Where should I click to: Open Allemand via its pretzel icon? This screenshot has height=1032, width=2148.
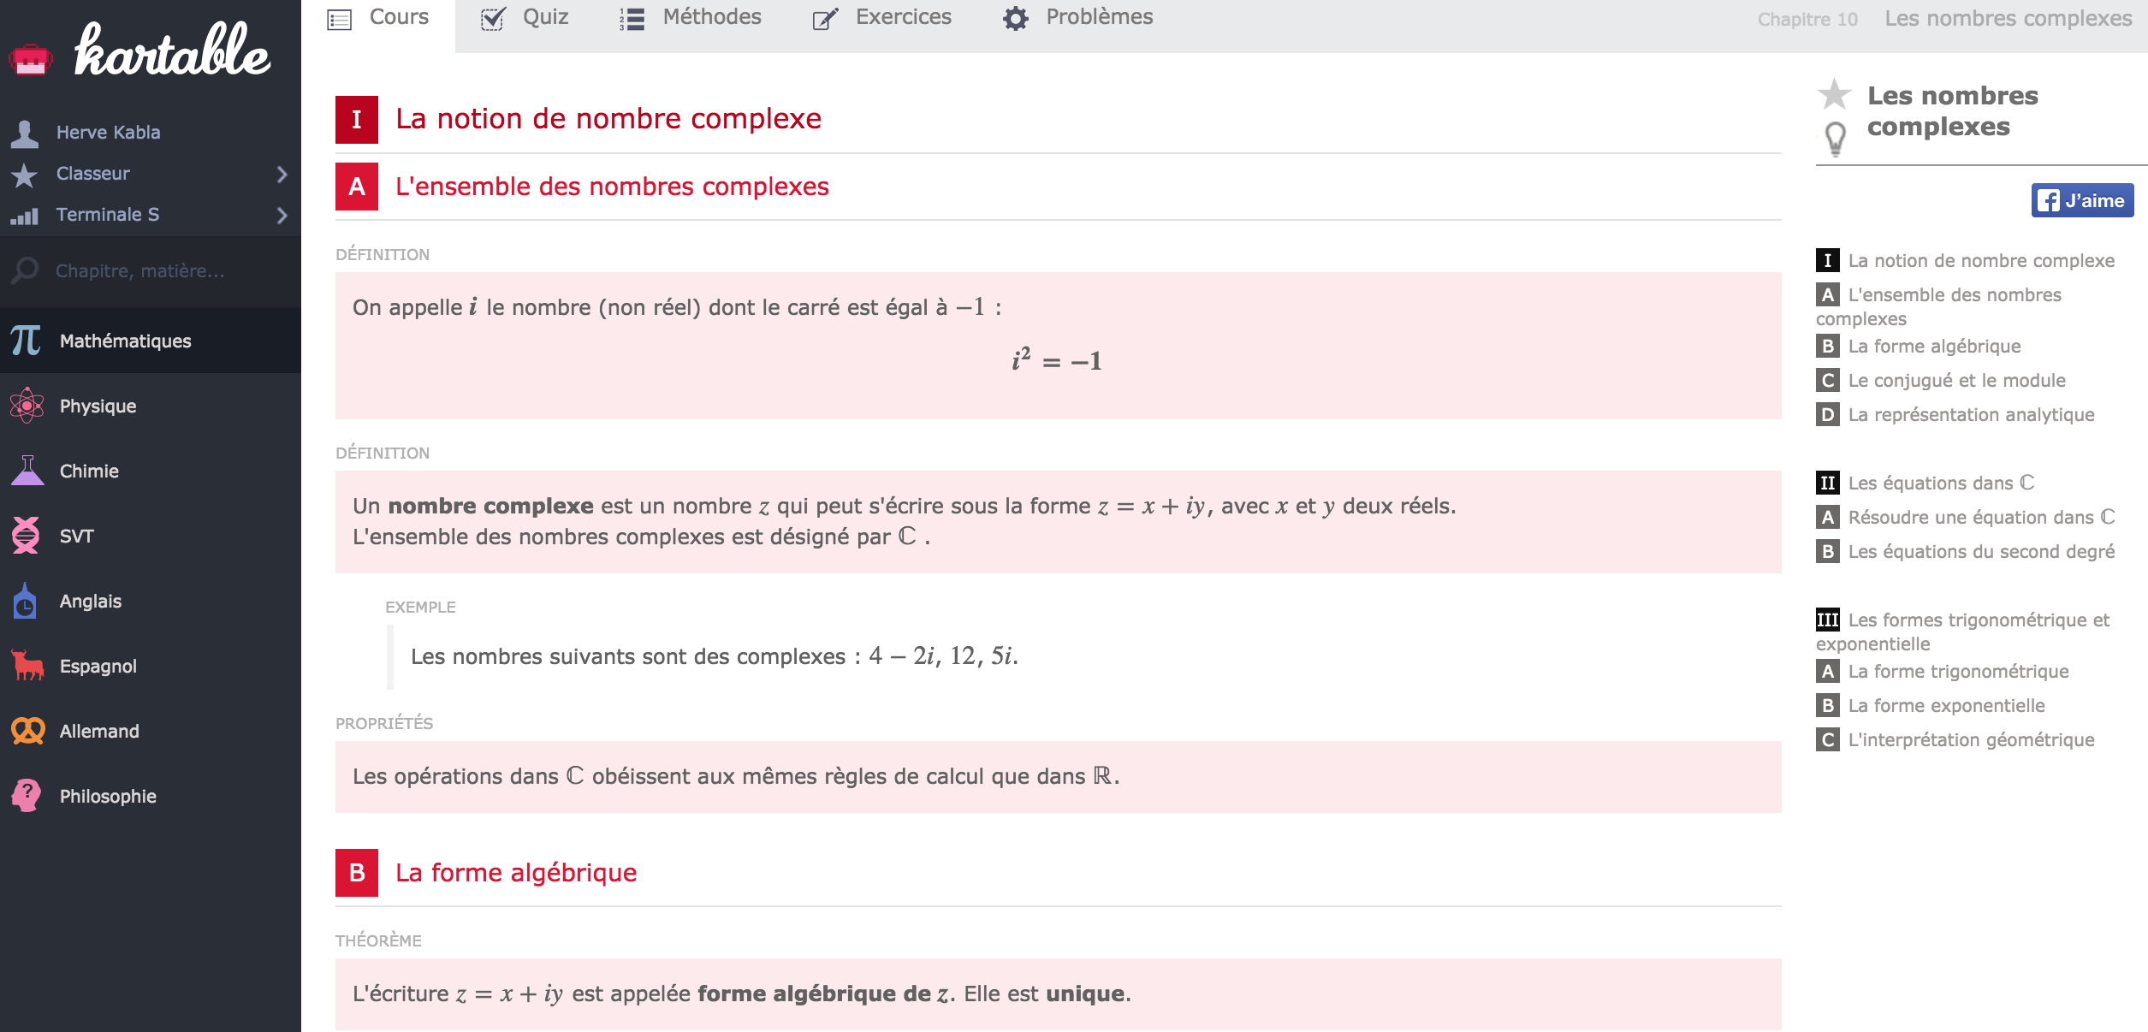click(27, 731)
